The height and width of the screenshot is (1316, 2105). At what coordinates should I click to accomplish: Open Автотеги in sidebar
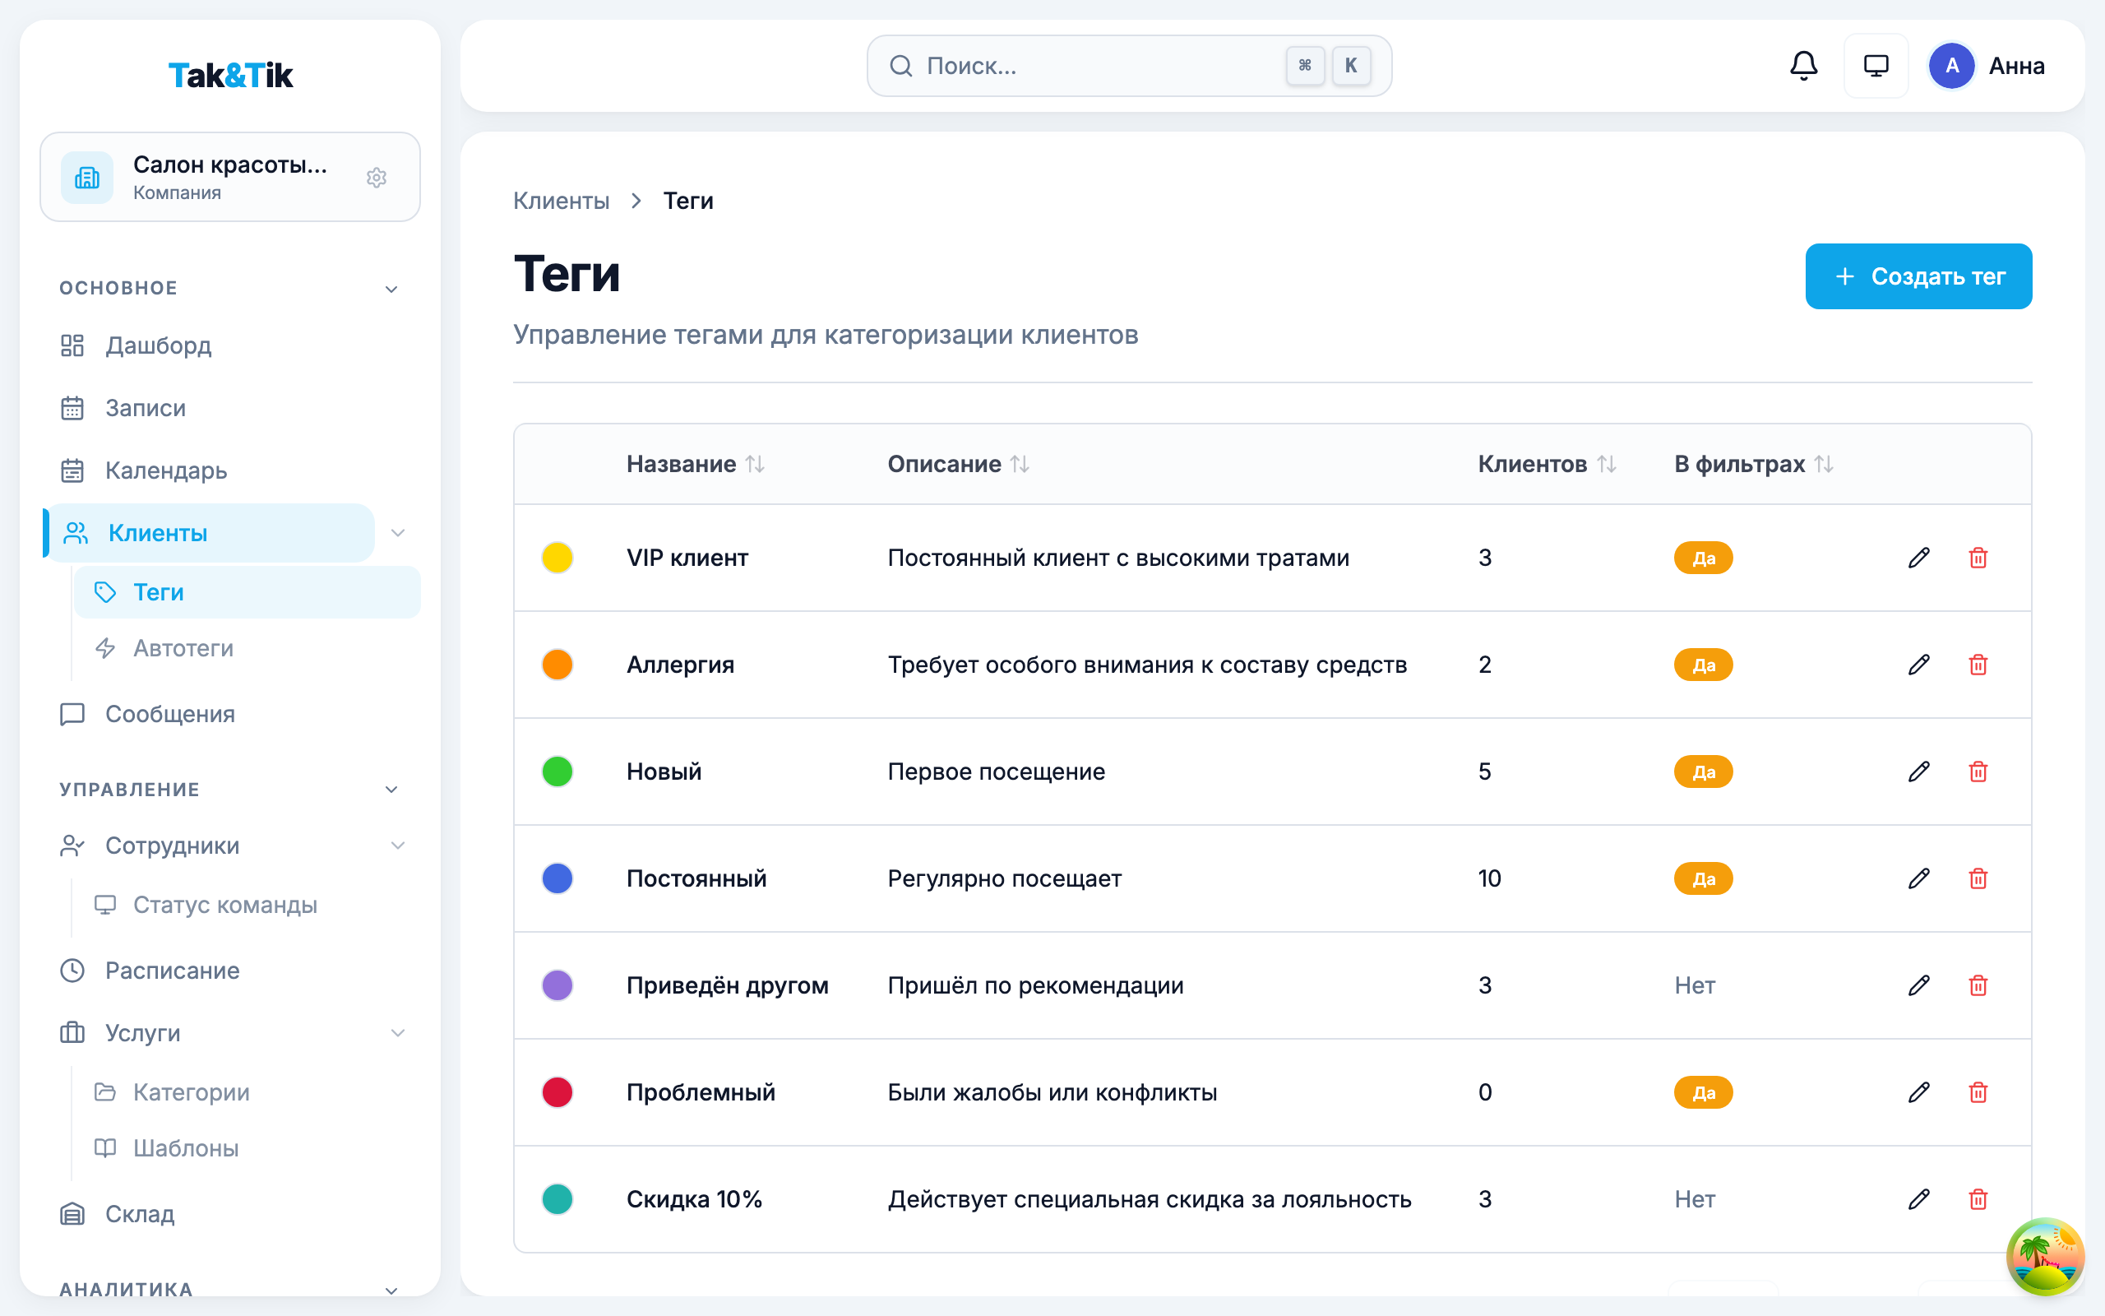click(183, 648)
